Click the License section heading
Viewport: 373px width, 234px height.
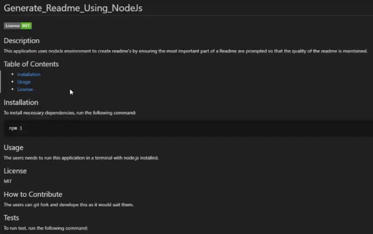click(x=15, y=171)
